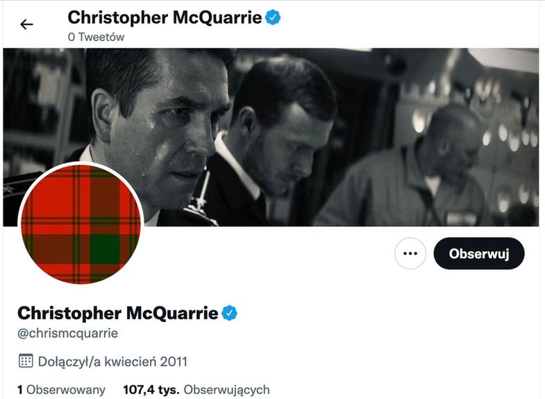Click the large Christopher McQuarrie profile name

[117, 313]
